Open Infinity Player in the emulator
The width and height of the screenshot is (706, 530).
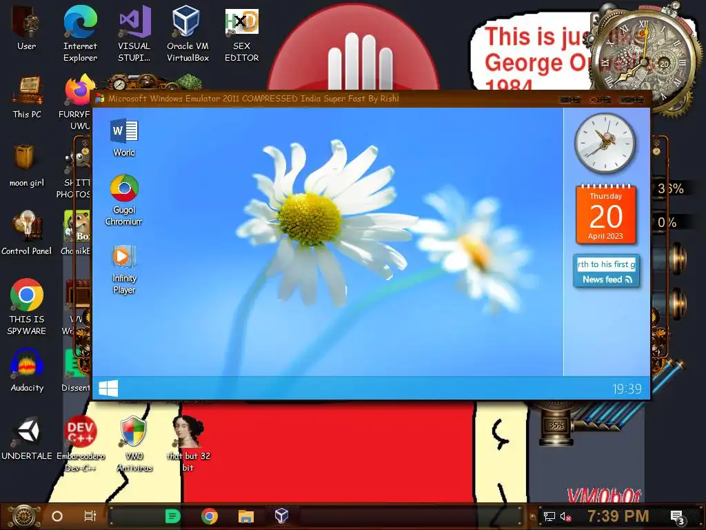124,270
